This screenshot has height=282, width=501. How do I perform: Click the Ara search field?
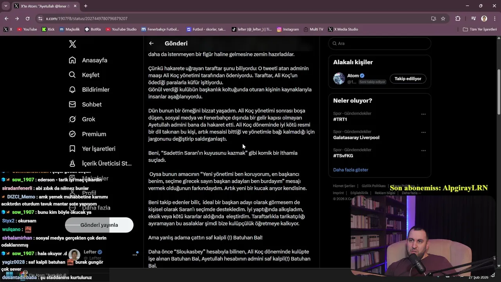(x=380, y=43)
